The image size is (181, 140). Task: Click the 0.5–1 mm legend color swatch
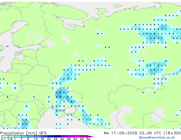tap(11, 136)
